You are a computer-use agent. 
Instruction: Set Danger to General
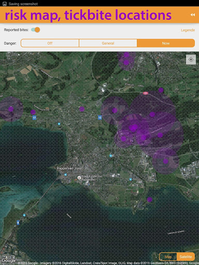108,43
